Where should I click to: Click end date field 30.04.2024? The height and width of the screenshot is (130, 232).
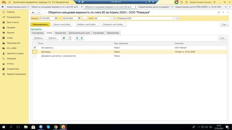(x=70, y=18)
